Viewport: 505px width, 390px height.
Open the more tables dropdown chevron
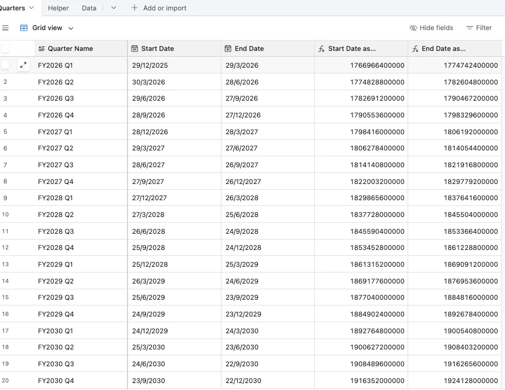tap(114, 8)
